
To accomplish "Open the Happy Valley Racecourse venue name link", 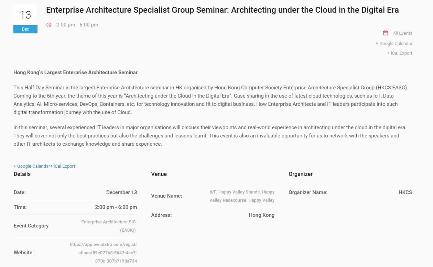I will coord(242,196).
